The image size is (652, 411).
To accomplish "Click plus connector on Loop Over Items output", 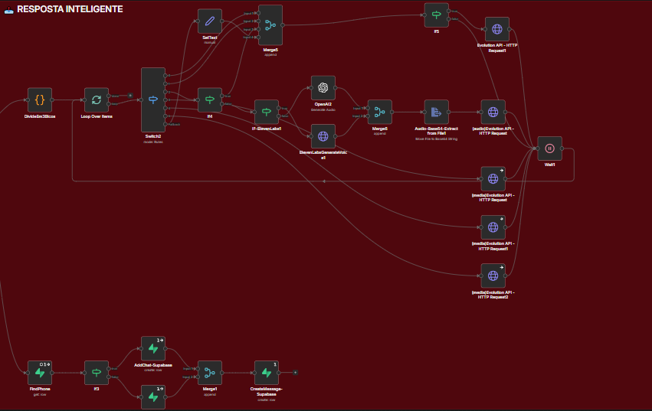I will pyautogui.click(x=130, y=96).
